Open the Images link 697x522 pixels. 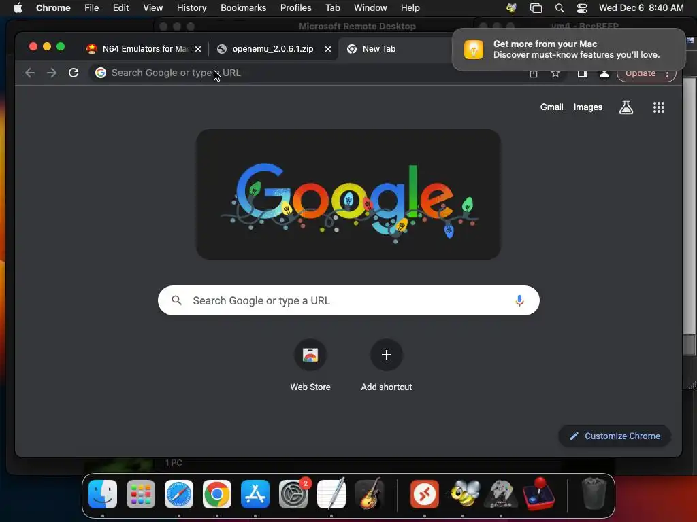(x=587, y=107)
